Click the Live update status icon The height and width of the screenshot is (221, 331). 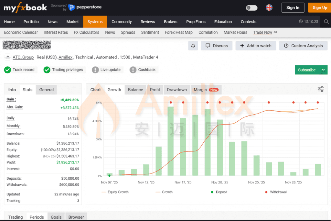[x=95, y=70]
